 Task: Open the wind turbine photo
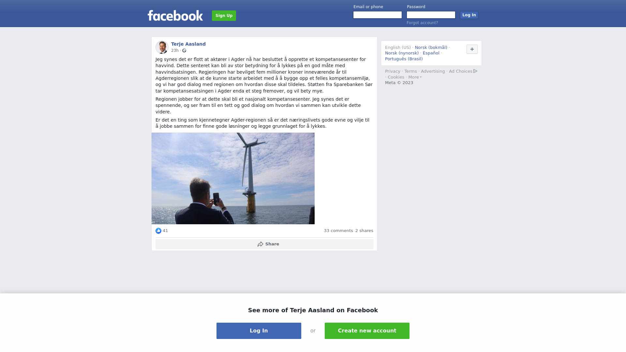(233, 178)
